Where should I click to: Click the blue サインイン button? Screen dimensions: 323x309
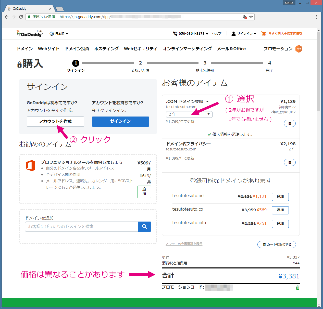pyautogui.click(x=120, y=122)
